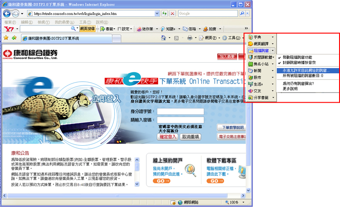The height and width of the screenshot is (207, 340).
Task: Open the recent pages dropdown beside Forward
Action: tap(22, 14)
